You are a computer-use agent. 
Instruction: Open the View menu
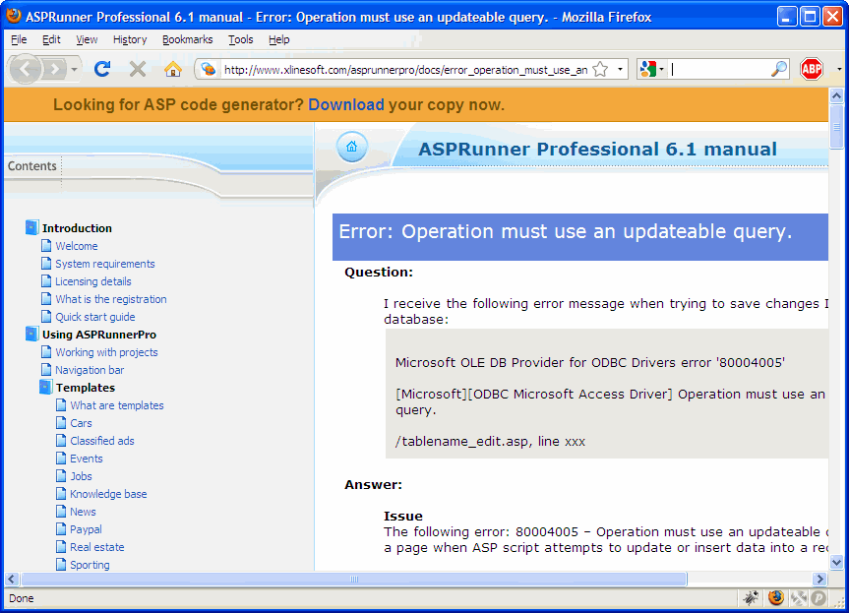point(87,39)
